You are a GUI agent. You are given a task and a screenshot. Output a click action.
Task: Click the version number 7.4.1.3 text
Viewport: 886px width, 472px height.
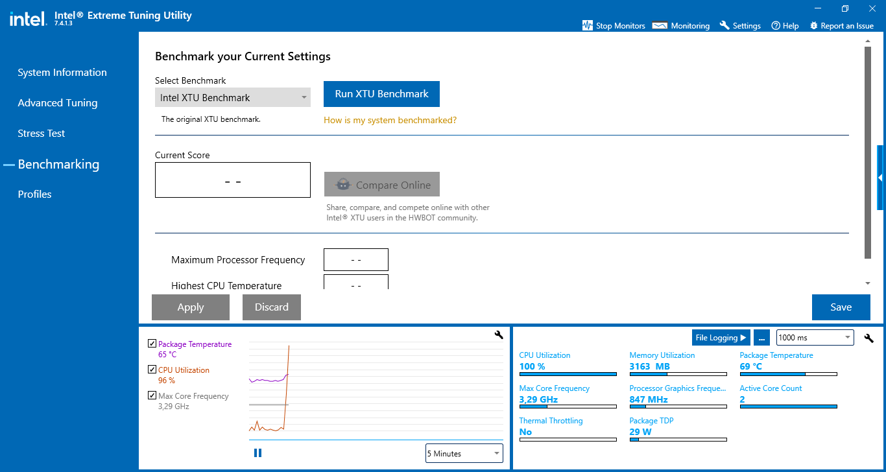coord(64,23)
